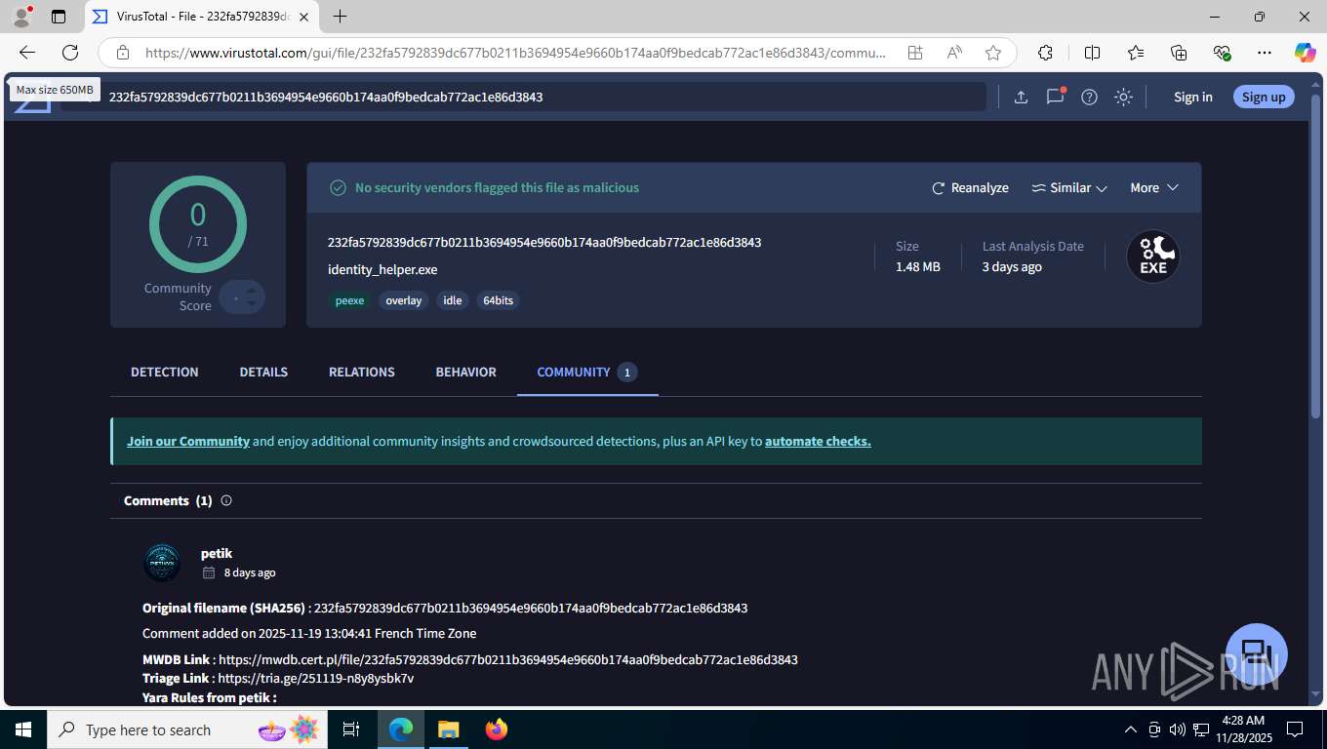Click the mwdb.cert.pl MWDB link text
1327x749 pixels.
click(x=508, y=659)
